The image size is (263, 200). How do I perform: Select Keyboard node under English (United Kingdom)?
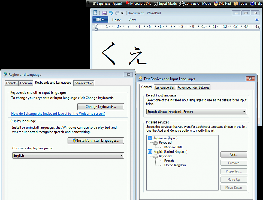[x=165, y=156]
